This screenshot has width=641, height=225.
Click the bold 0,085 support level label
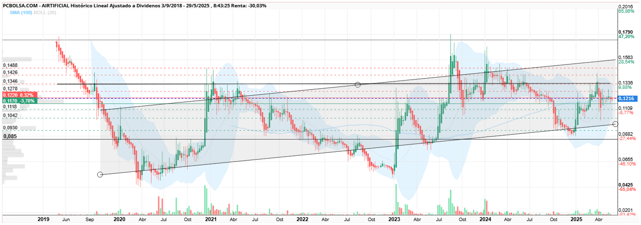[10, 137]
